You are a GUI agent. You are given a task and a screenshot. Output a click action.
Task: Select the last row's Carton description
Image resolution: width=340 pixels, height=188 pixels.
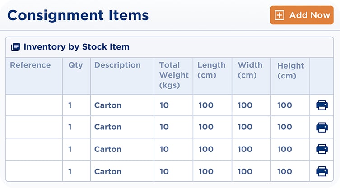[108, 171]
